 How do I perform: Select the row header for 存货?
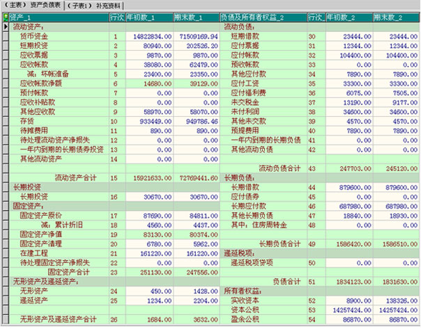pyautogui.click(x=6, y=121)
